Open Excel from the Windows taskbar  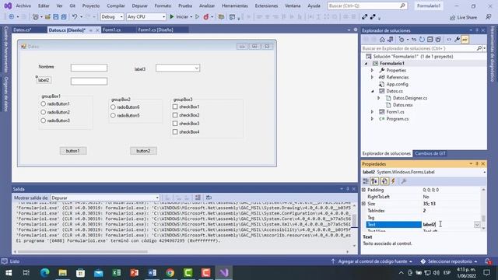[x=117, y=273]
